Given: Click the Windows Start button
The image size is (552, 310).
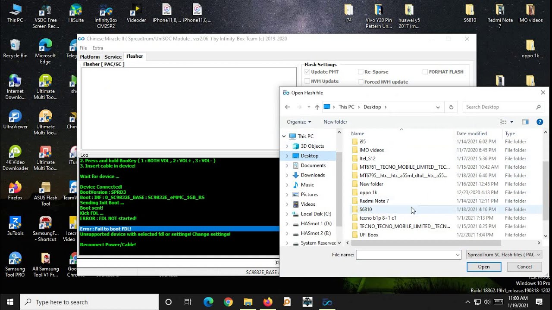Looking at the screenshot, I should pyautogui.click(x=10, y=302).
